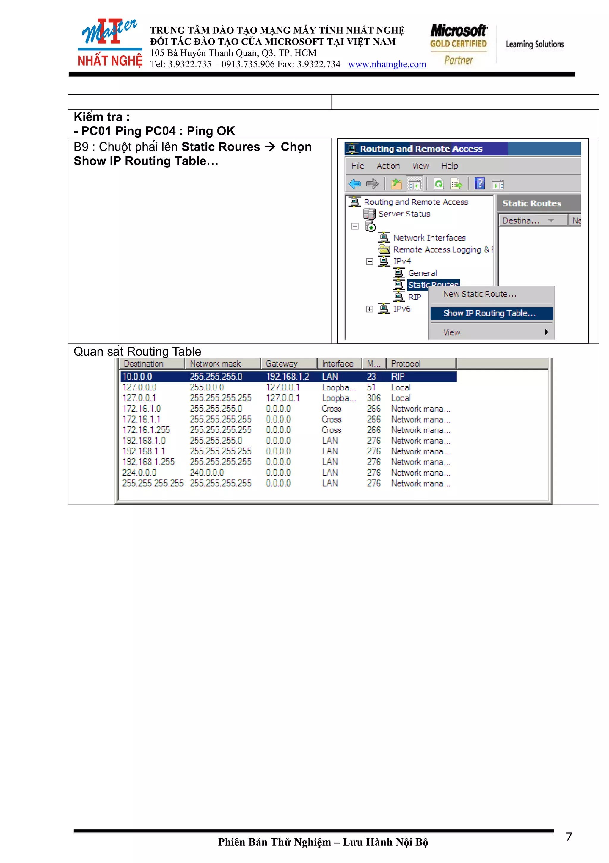Image resolution: width=609 pixels, height=863 pixels.
Task: Select RIP under IPv4
Action: click(x=415, y=297)
